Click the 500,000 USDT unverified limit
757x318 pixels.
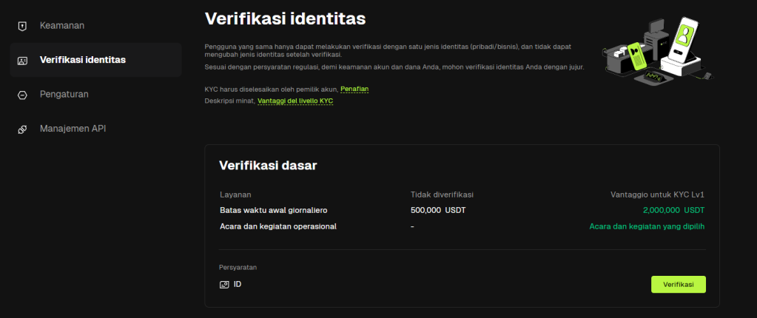[x=438, y=210]
